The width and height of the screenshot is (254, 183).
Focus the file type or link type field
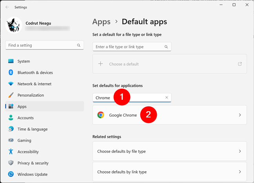click(129, 47)
